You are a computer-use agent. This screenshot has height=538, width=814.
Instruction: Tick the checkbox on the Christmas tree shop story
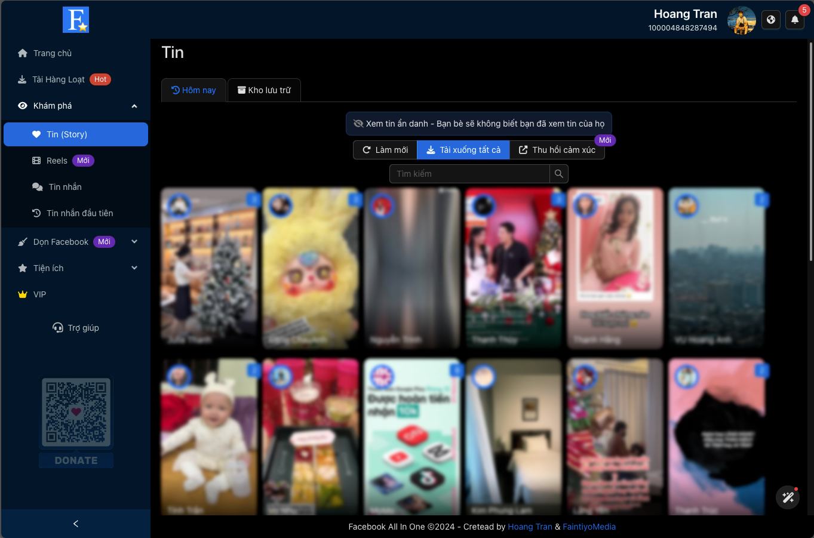(x=253, y=199)
